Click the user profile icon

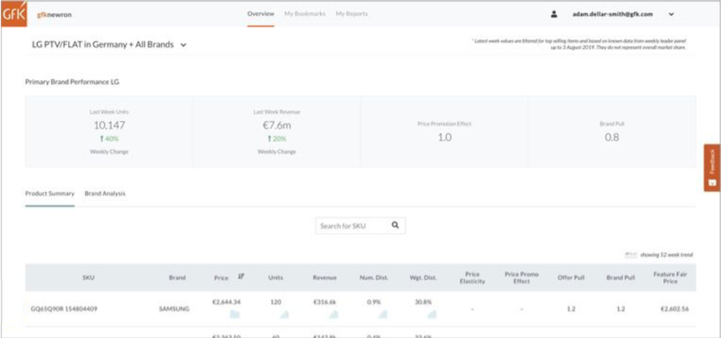554,14
